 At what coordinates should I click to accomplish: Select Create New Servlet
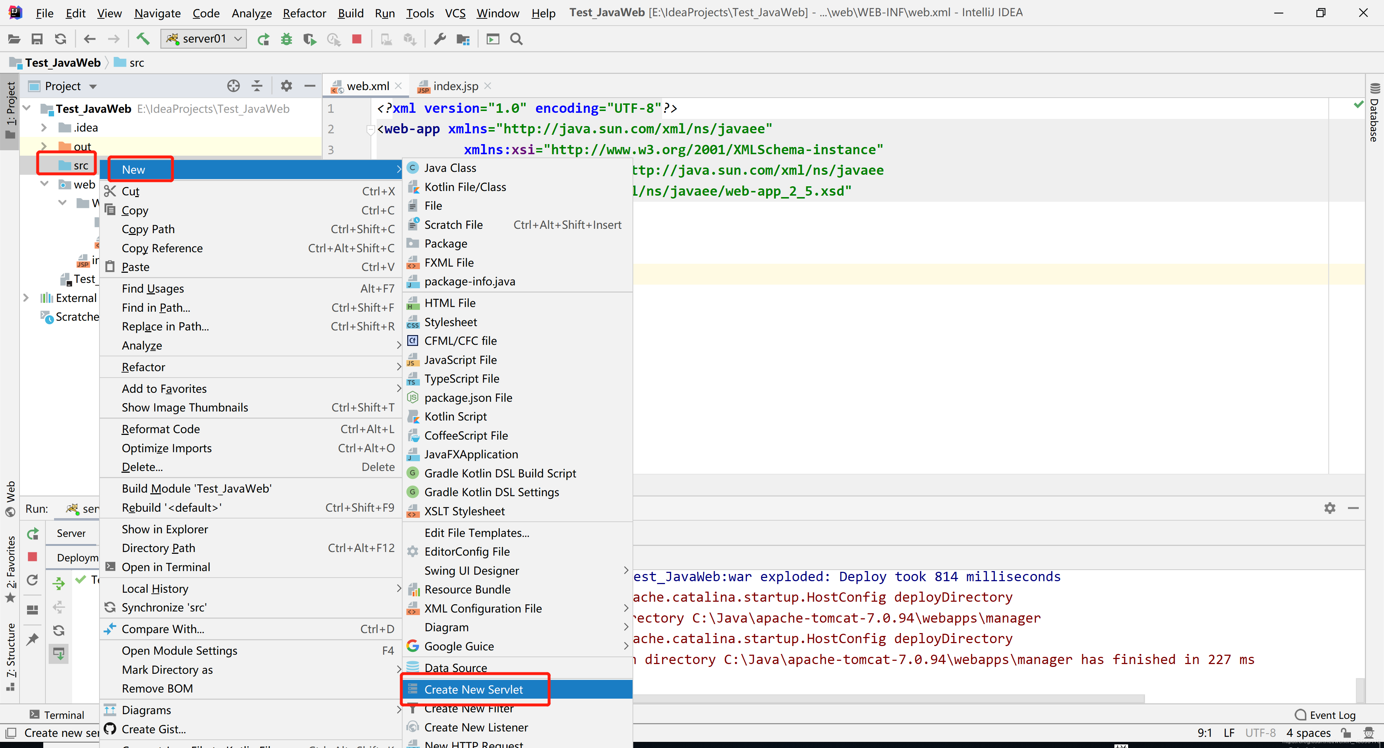click(x=518, y=689)
